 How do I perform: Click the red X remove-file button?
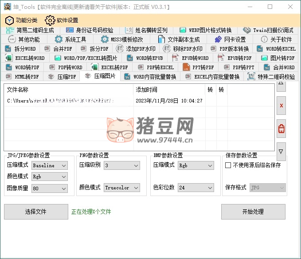281,106
